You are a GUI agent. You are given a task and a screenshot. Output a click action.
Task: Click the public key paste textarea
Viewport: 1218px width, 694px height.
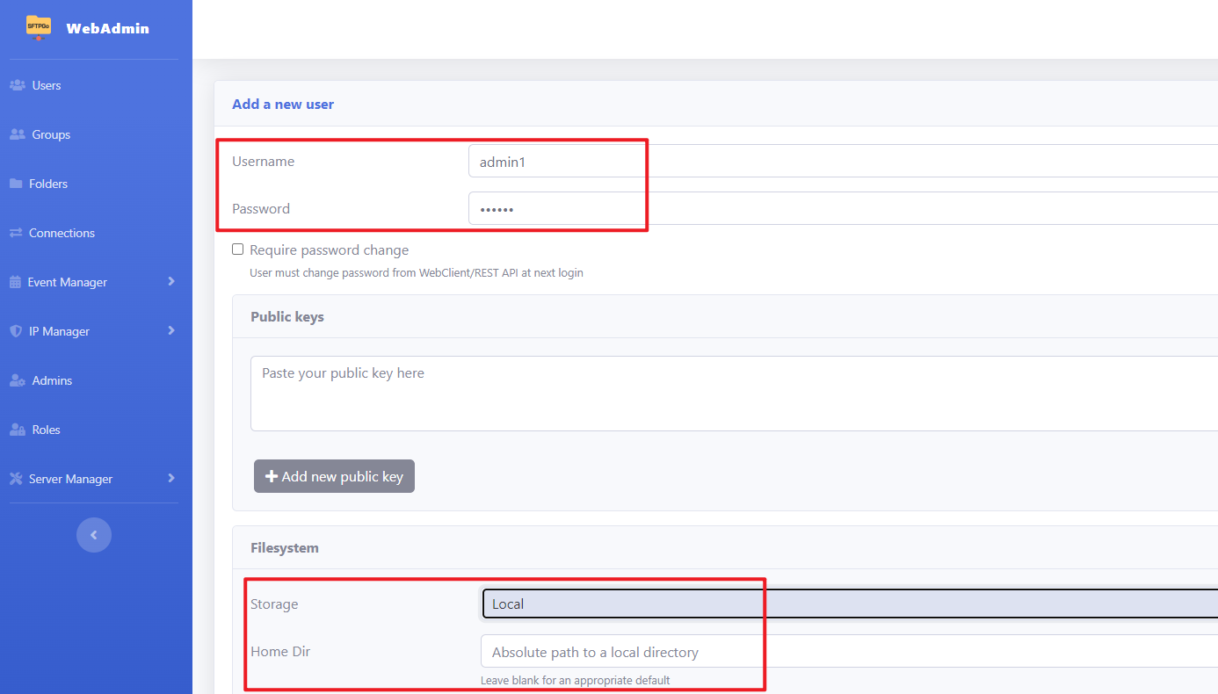click(735, 394)
